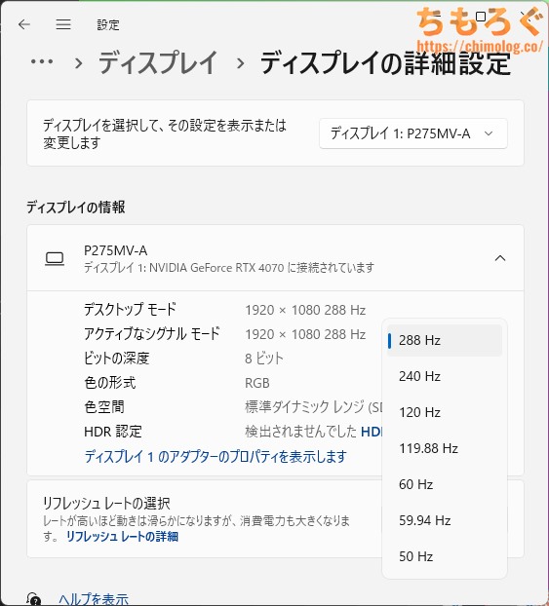
Task: Click the NVIDIA GeForce RTX 4070 connection text
Action: pyautogui.click(x=229, y=268)
